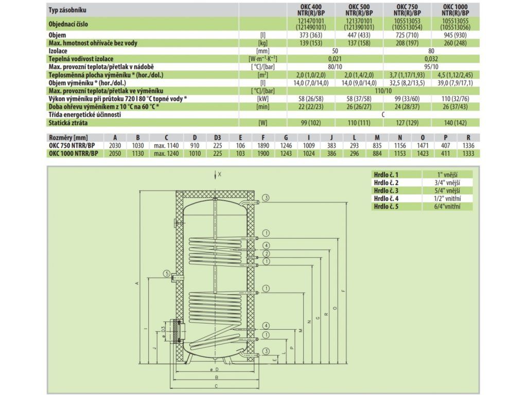Select dimension value 1024
The image size is (527, 395).
click(x=309, y=153)
